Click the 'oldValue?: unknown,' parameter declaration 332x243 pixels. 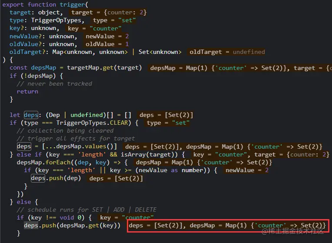point(43,44)
